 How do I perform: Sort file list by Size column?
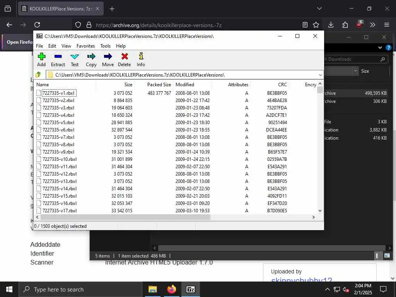115,85
